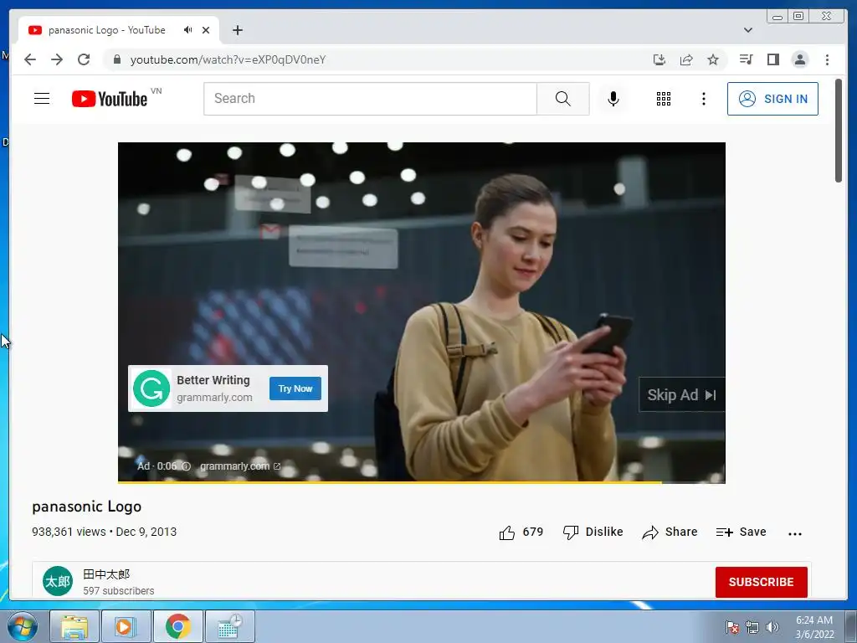
Task: Click the Dislike thumbs down button
Action: (593, 532)
